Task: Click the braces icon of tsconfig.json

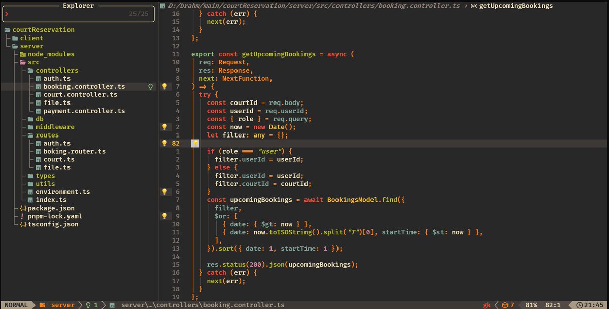Action: (23, 225)
